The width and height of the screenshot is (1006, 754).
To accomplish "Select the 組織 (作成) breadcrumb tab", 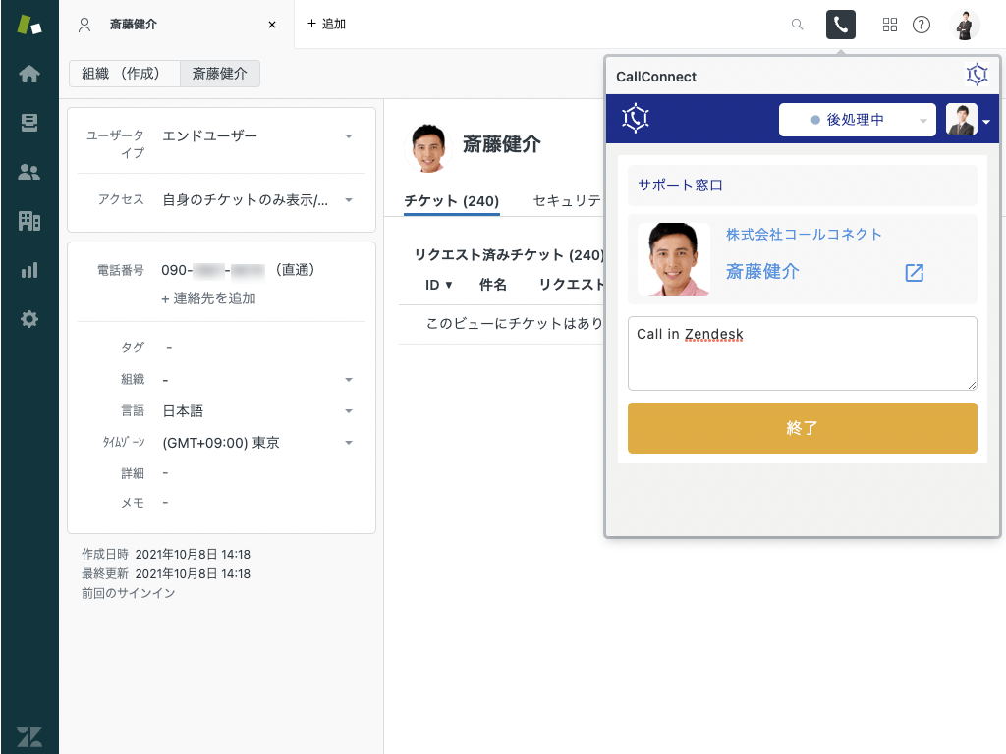I will click(124, 74).
